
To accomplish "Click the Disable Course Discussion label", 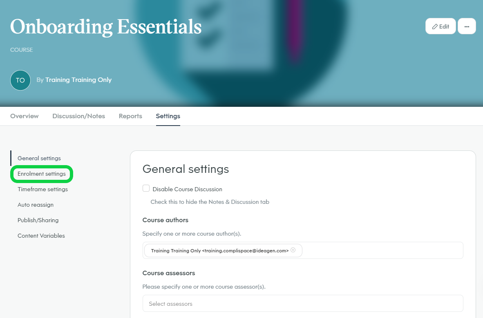I will 187,189.
